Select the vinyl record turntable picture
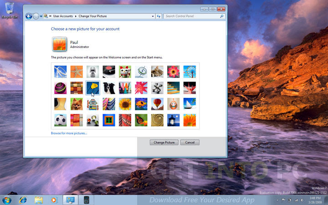Viewport: 328px width, 205px height. pos(109,72)
